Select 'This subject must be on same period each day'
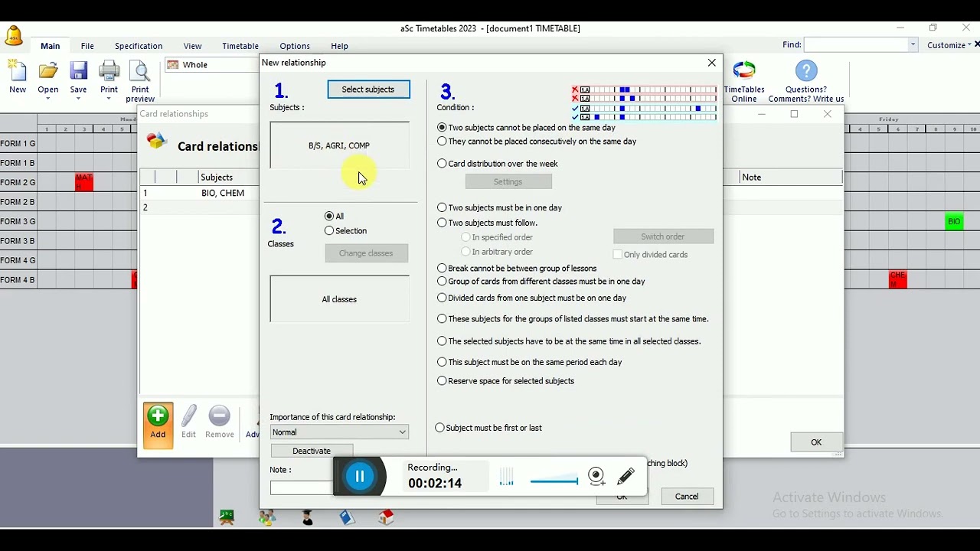 442,362
